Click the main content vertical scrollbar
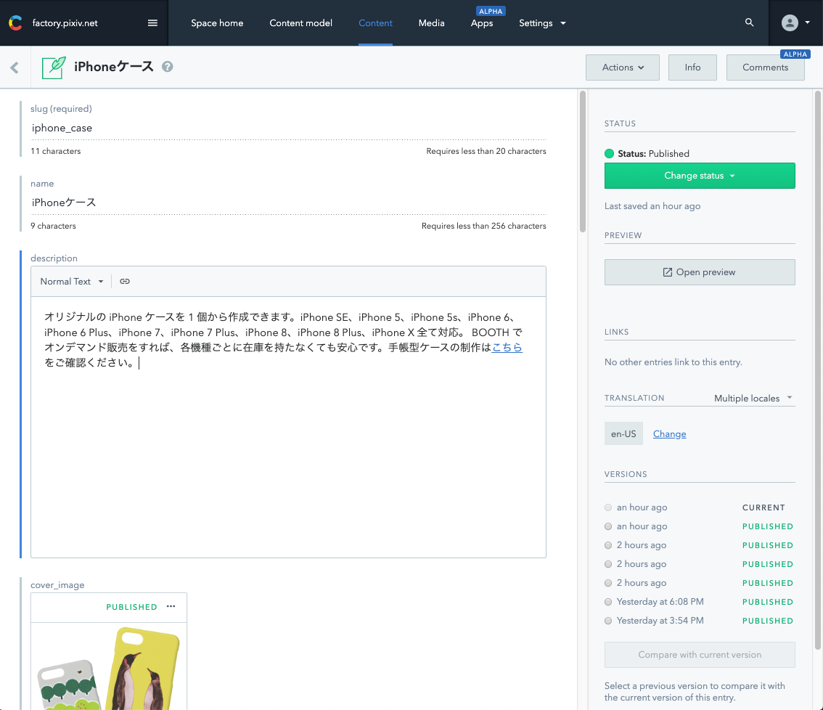This screenshot has width=823, height=710. pyautogui.click(x=582, y=162)
